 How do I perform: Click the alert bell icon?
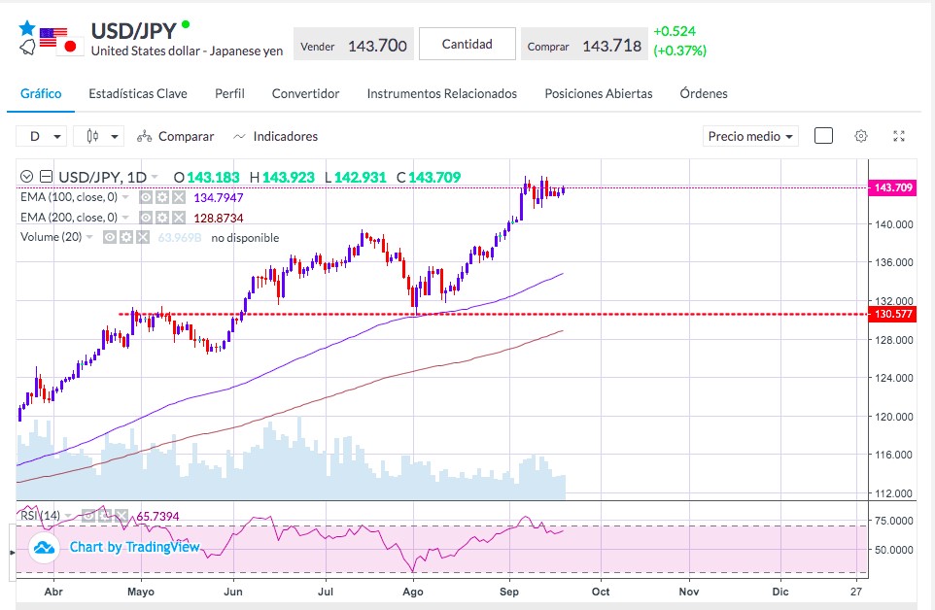tap(27, 48)
